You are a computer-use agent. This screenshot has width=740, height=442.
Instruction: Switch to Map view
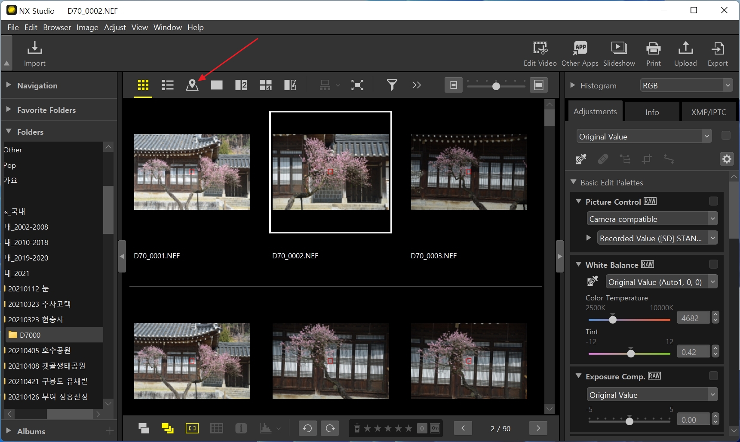click(192, 85)
